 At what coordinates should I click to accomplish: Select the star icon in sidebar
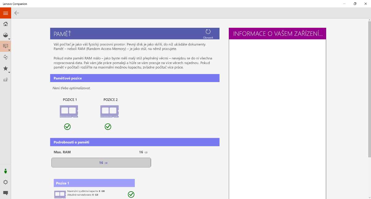(5, 68)
